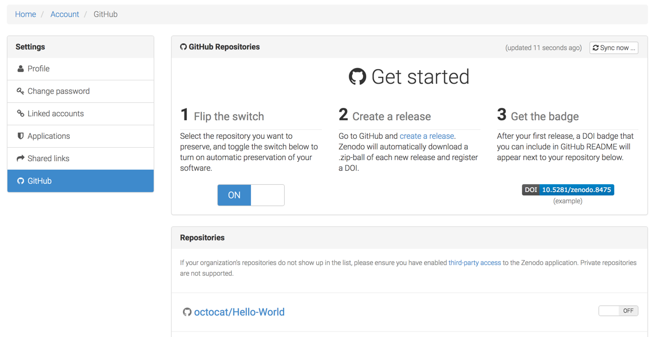
Task: Click the example DOI badge
Action: [568, 190]
